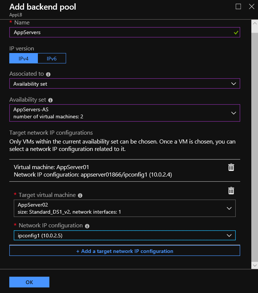This screenshot has height=293, width=258.
Task: Edit the Name field containing AppServers
Action: point(125,32)
